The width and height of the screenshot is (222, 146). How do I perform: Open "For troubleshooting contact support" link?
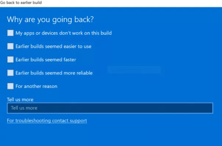click(x=47, y=121)
